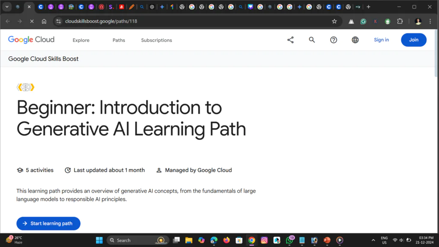Image resolution: width=439 pixels, height=247 pixels.
Task: Click the red K extension icon
Action: [376, 21]
